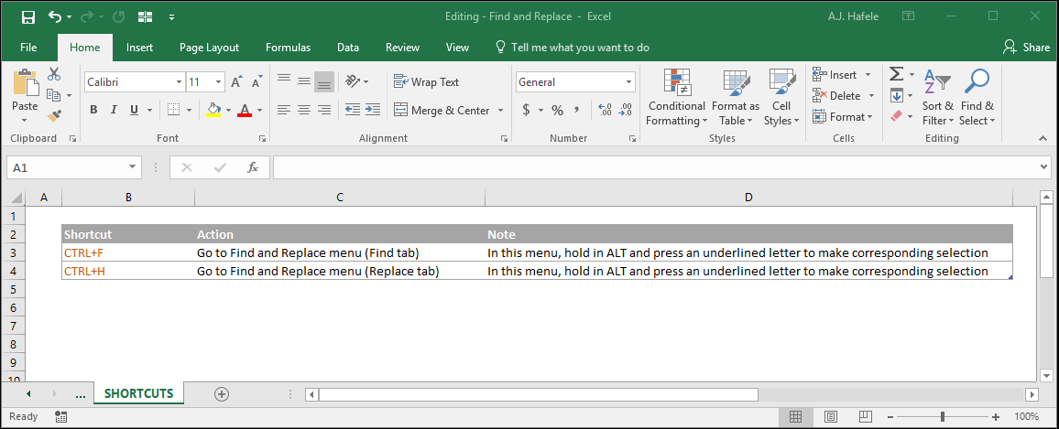Open the Find & Select menu

click(977, 98)
